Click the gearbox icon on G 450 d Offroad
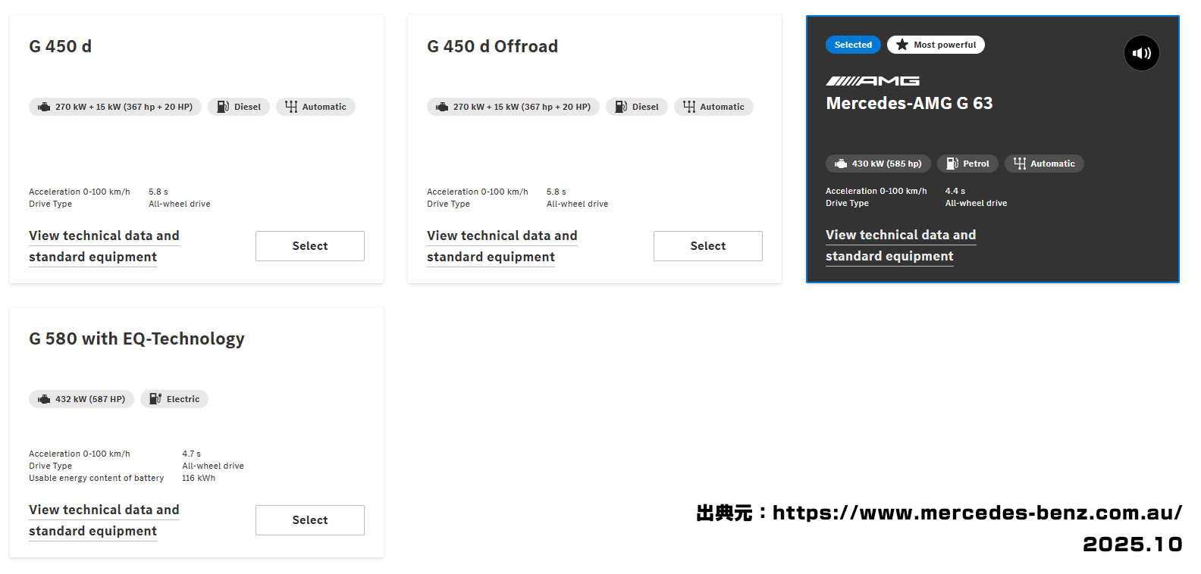The height and width of the screenshot is (574, 1201). pyautogui.click(x=688, y=107)
